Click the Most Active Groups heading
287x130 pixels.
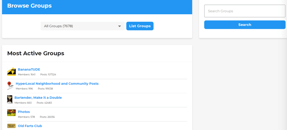(x=36, y=53)
